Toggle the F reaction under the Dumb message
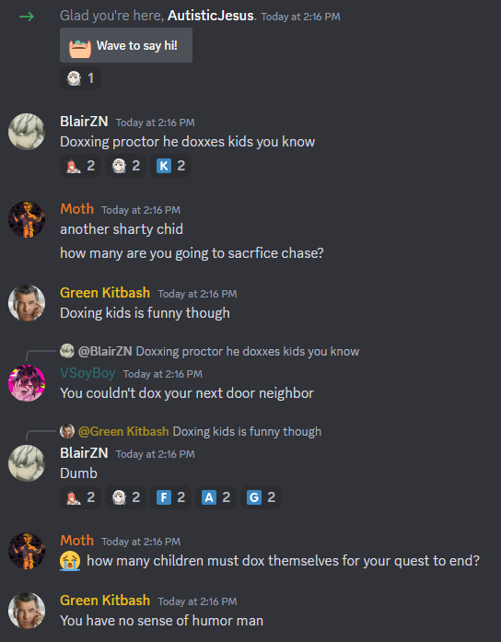501x642 pixels. (170, 497)
